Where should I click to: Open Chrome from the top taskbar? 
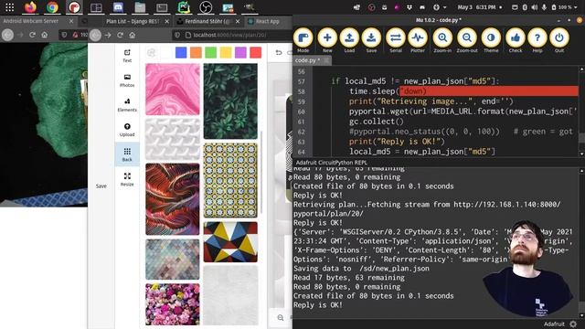point(52,7)
